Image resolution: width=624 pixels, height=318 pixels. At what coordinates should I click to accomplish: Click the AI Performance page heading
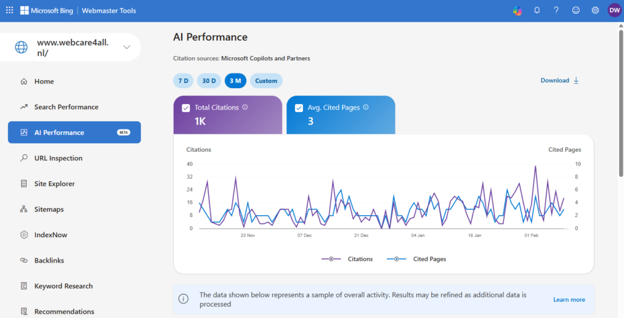(x=210, y=37)
